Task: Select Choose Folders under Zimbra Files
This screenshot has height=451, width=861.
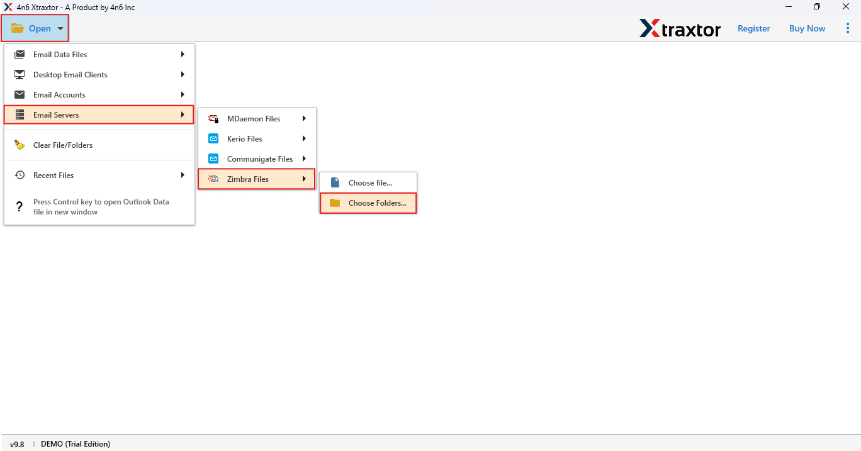Action: [376, 203]
